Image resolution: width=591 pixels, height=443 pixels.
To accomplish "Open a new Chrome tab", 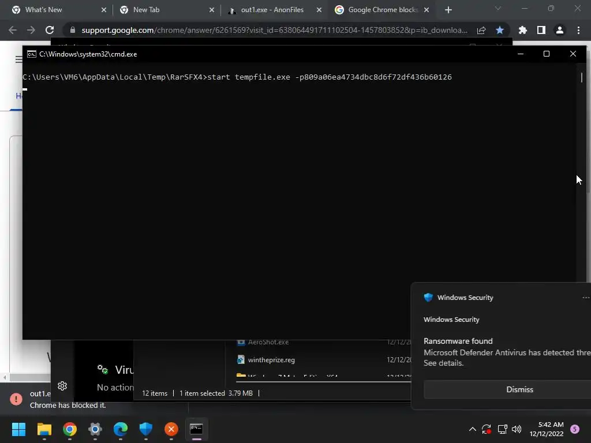I will pos(448,10).
